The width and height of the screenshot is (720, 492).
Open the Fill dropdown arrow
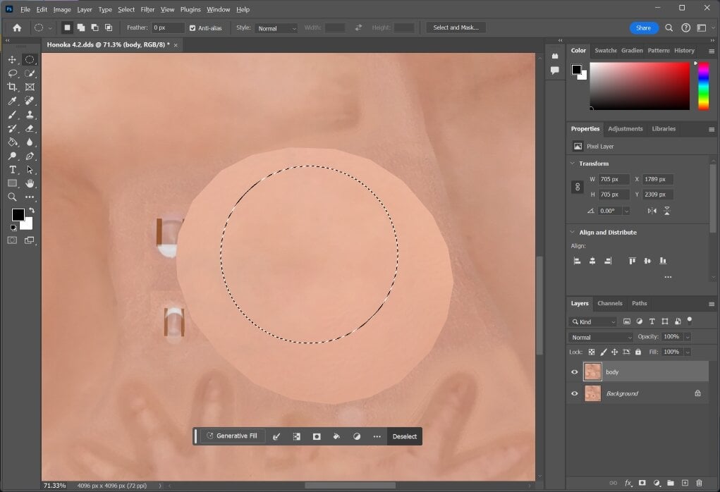(x=688, y=352)
